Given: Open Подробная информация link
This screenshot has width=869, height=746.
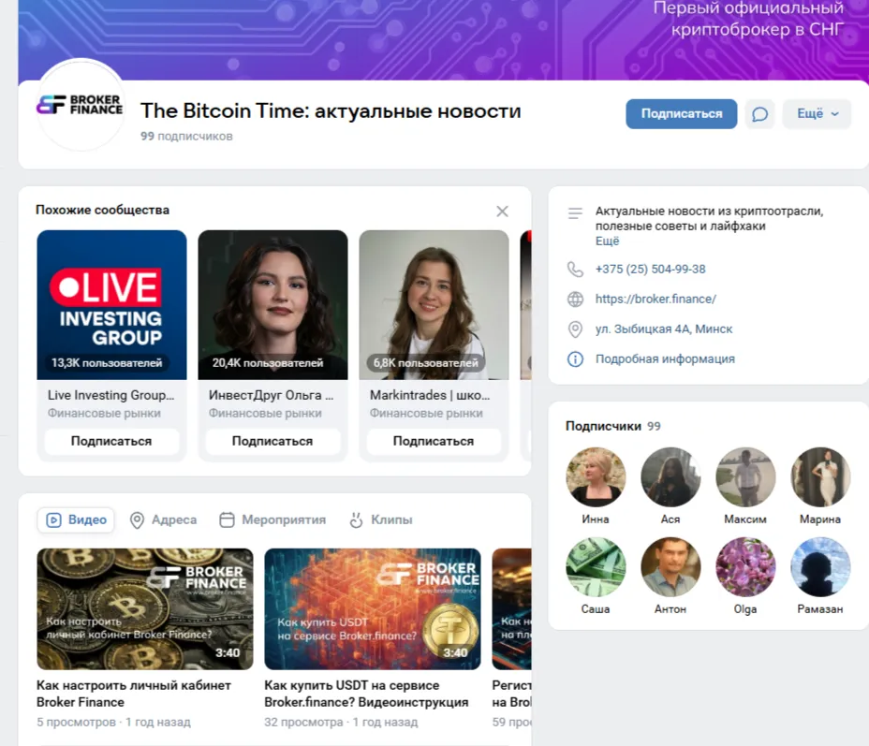Looking at the screenshot, I should pos(665,358).
